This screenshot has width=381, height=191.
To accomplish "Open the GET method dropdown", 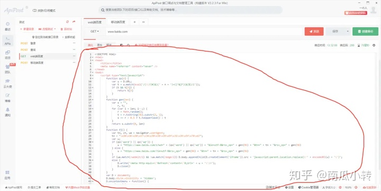I will coord(95,31).
